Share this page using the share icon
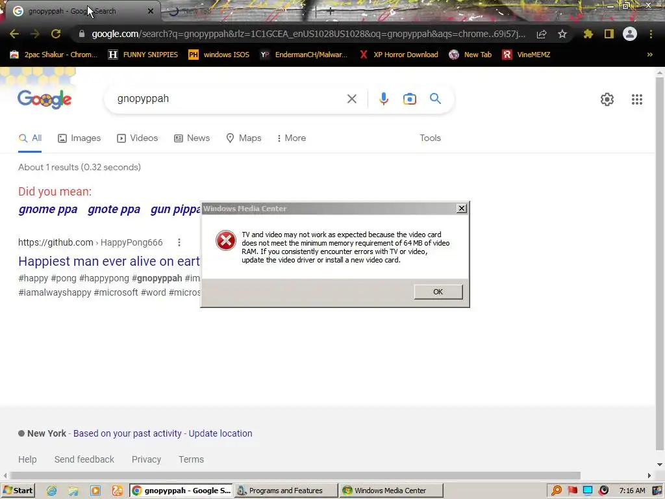The image size is (665, 499). 542,34
